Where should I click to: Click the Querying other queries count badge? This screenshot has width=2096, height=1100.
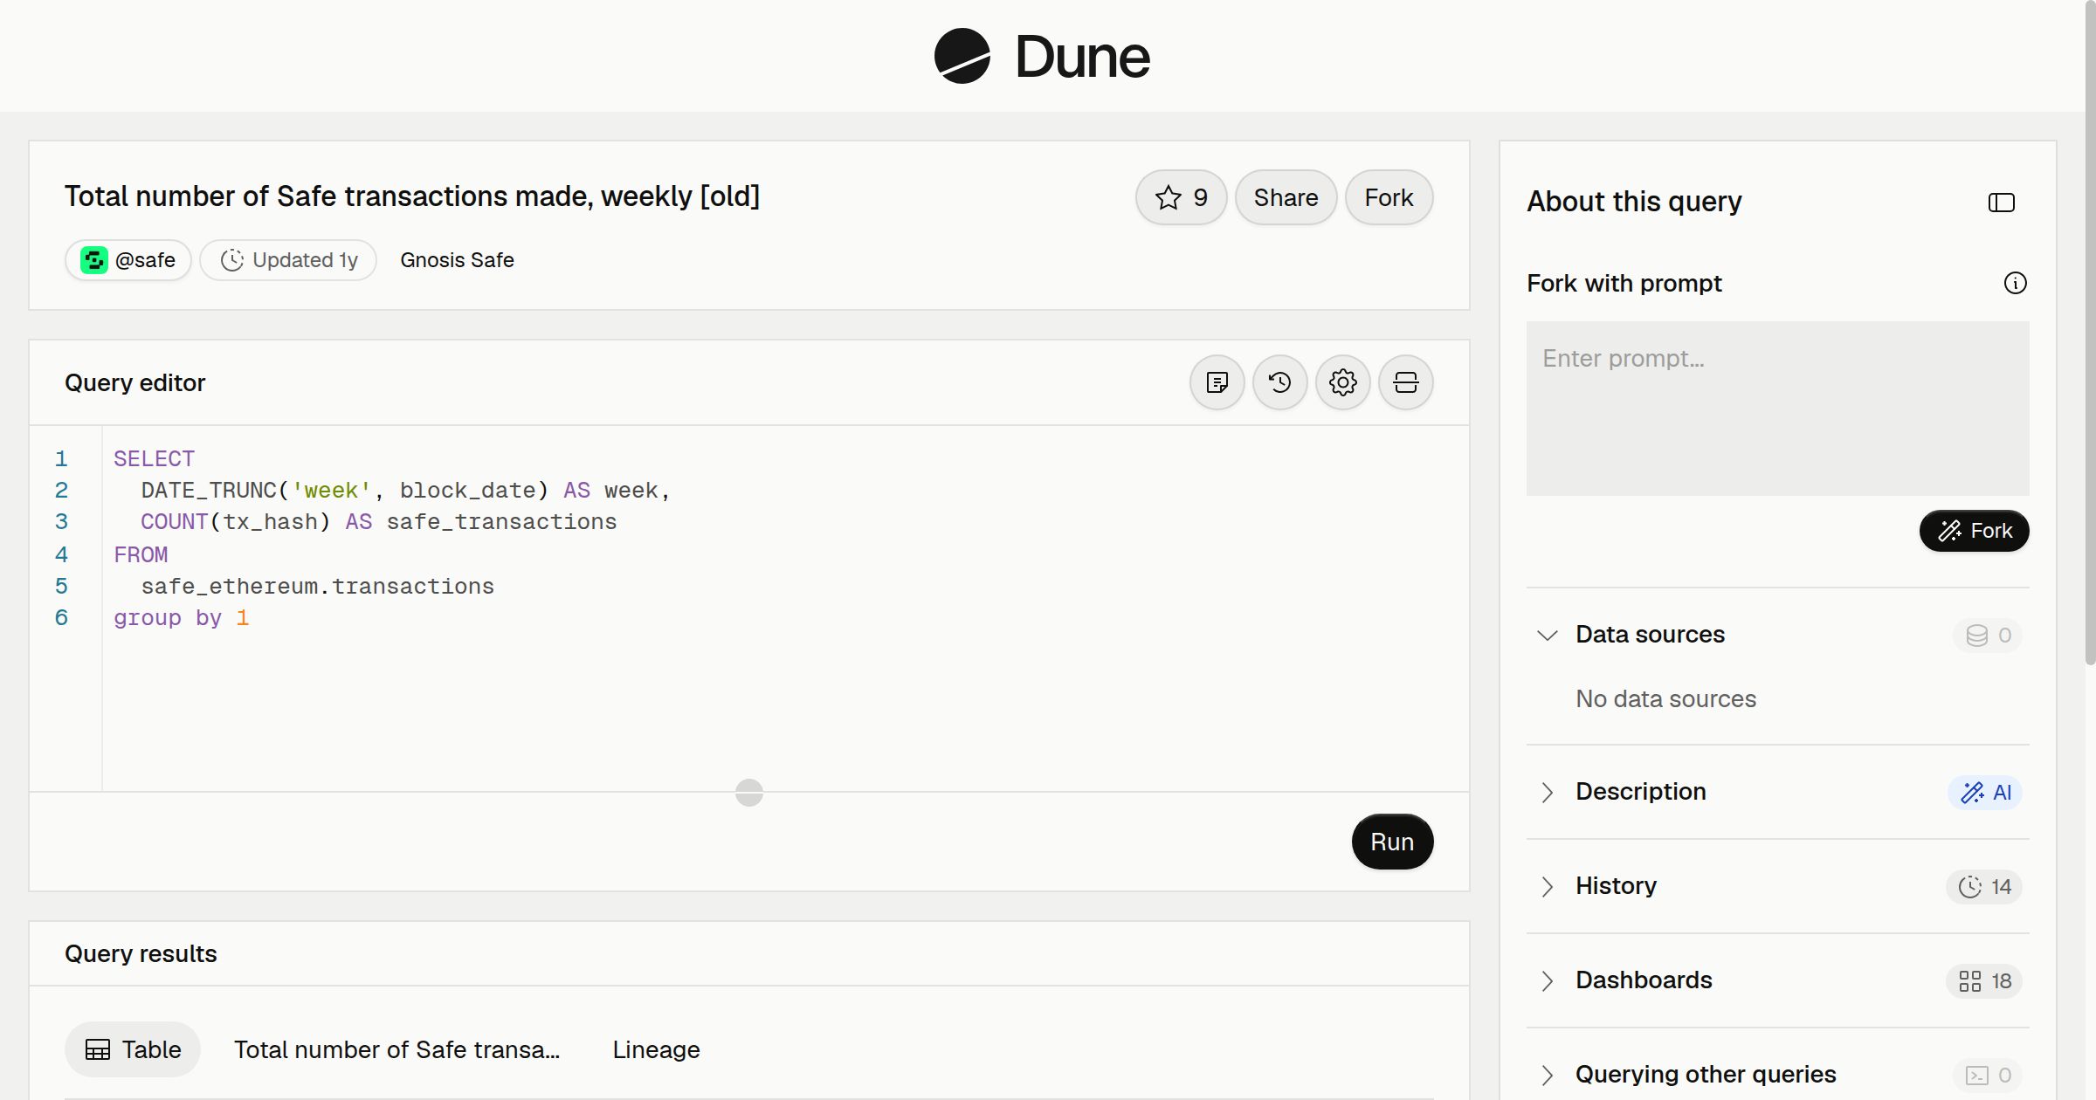tap(1988, 1076)
